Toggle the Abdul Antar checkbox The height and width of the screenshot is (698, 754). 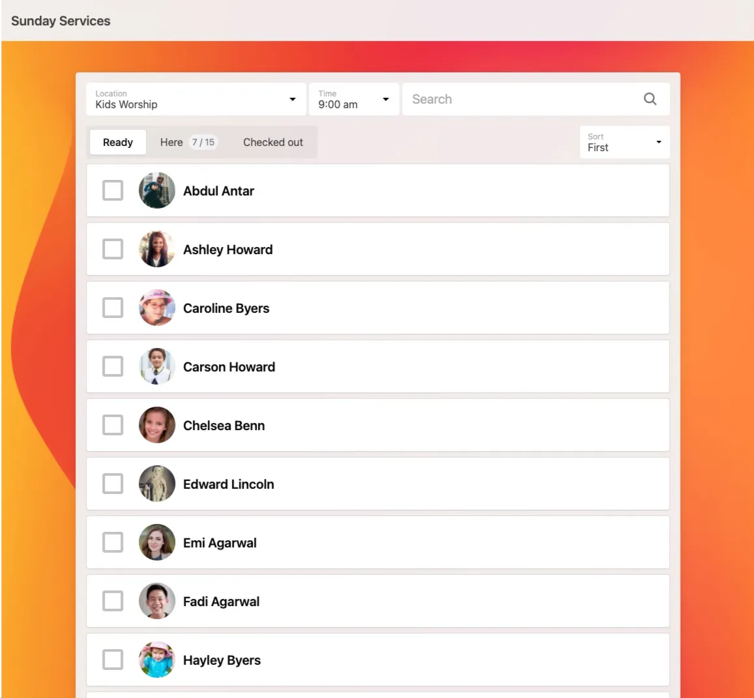click(x=113, y=191)
